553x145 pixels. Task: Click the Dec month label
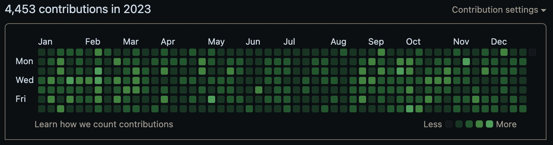499,42
